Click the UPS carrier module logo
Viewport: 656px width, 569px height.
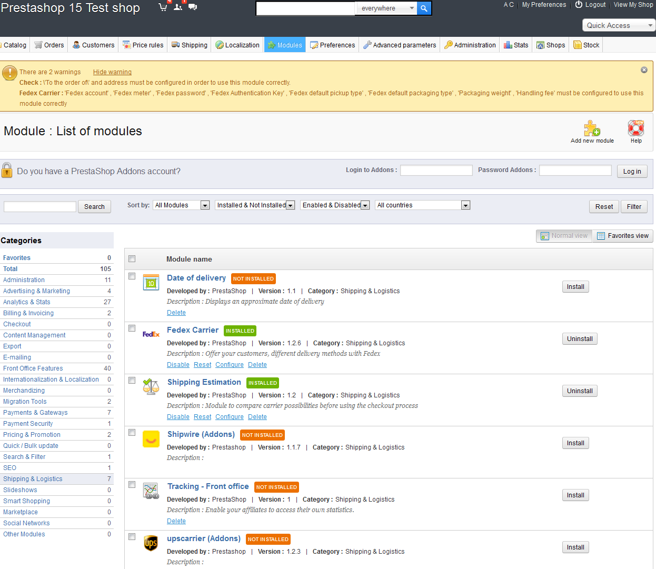tap(151, 543)
